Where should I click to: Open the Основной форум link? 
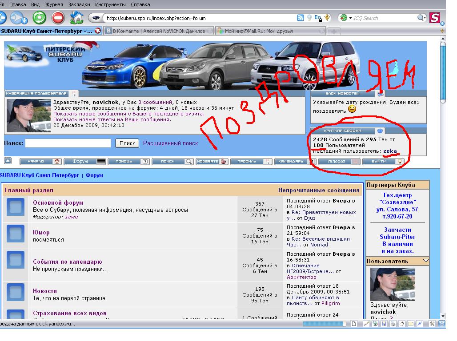58,203
